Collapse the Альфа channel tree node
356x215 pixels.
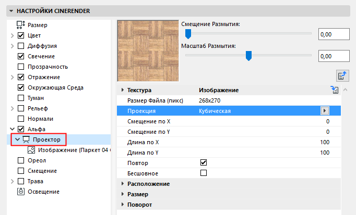[x=11, y=129]
